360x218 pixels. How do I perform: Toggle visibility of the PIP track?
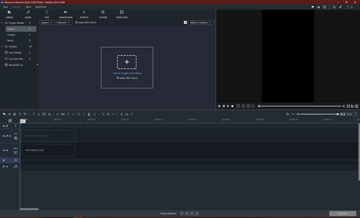3,136
